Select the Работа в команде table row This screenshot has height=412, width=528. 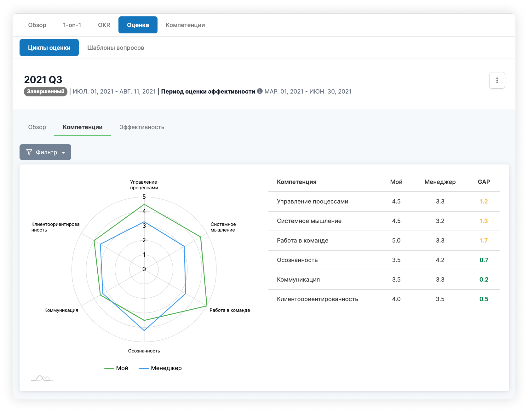click(x=384, y=240)
